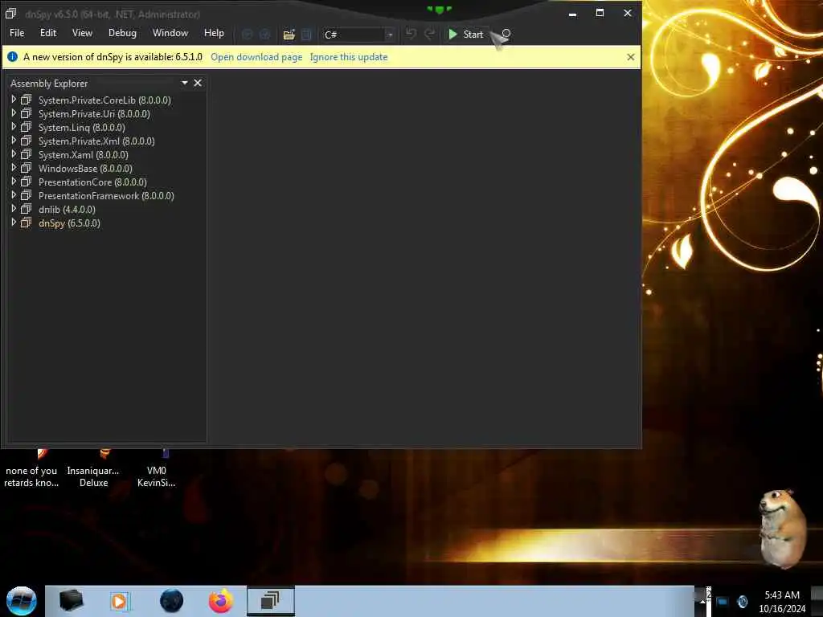
Task: Select 'none of you retards kno...' desktop icon
Action: 31,469
